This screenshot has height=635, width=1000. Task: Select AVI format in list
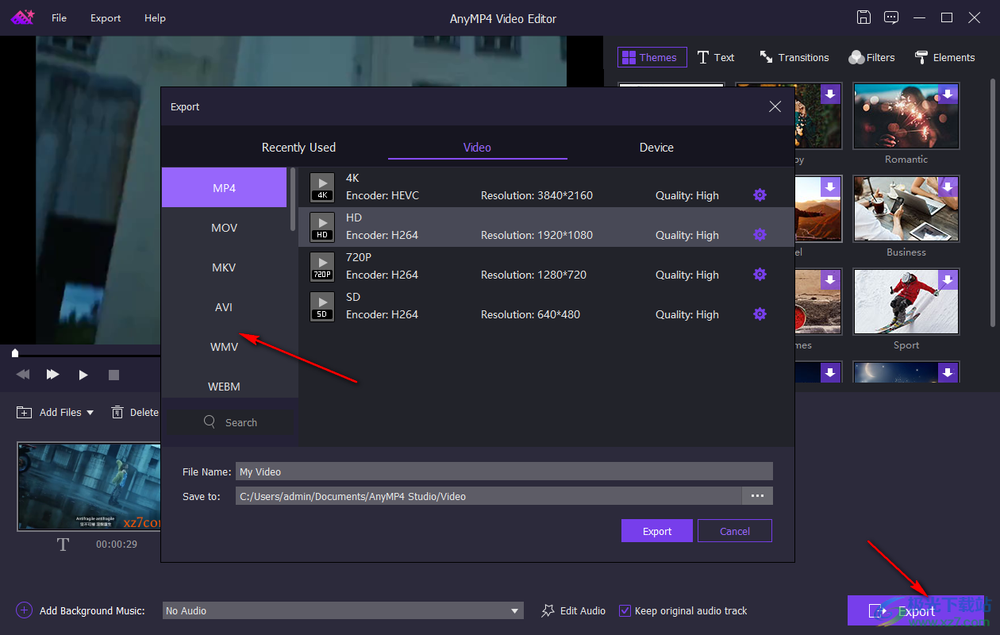click(224, 307)
